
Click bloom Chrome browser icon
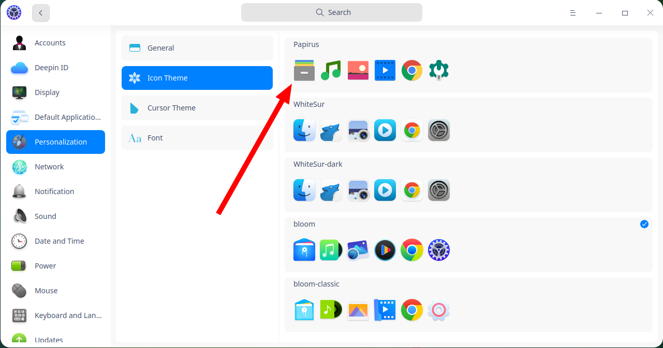[x=412, y=250]
